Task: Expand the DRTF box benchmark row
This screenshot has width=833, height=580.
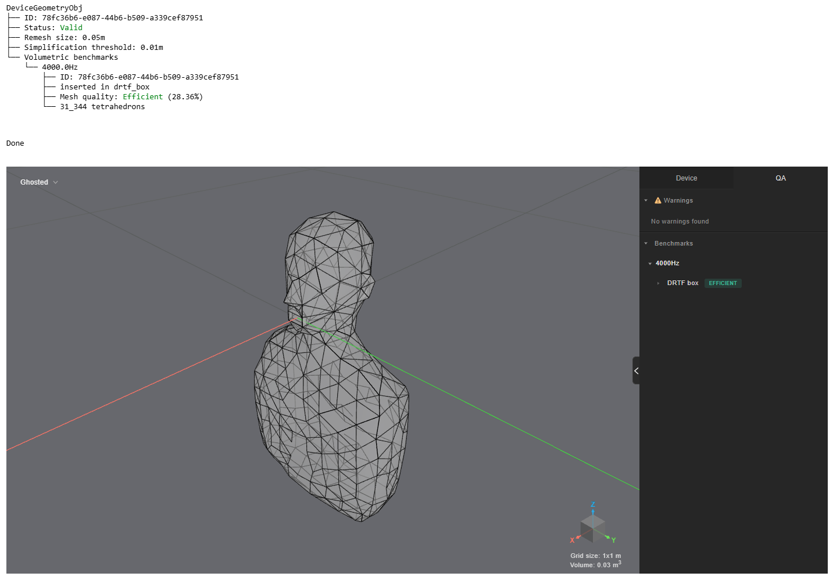Action: point(658,283)
